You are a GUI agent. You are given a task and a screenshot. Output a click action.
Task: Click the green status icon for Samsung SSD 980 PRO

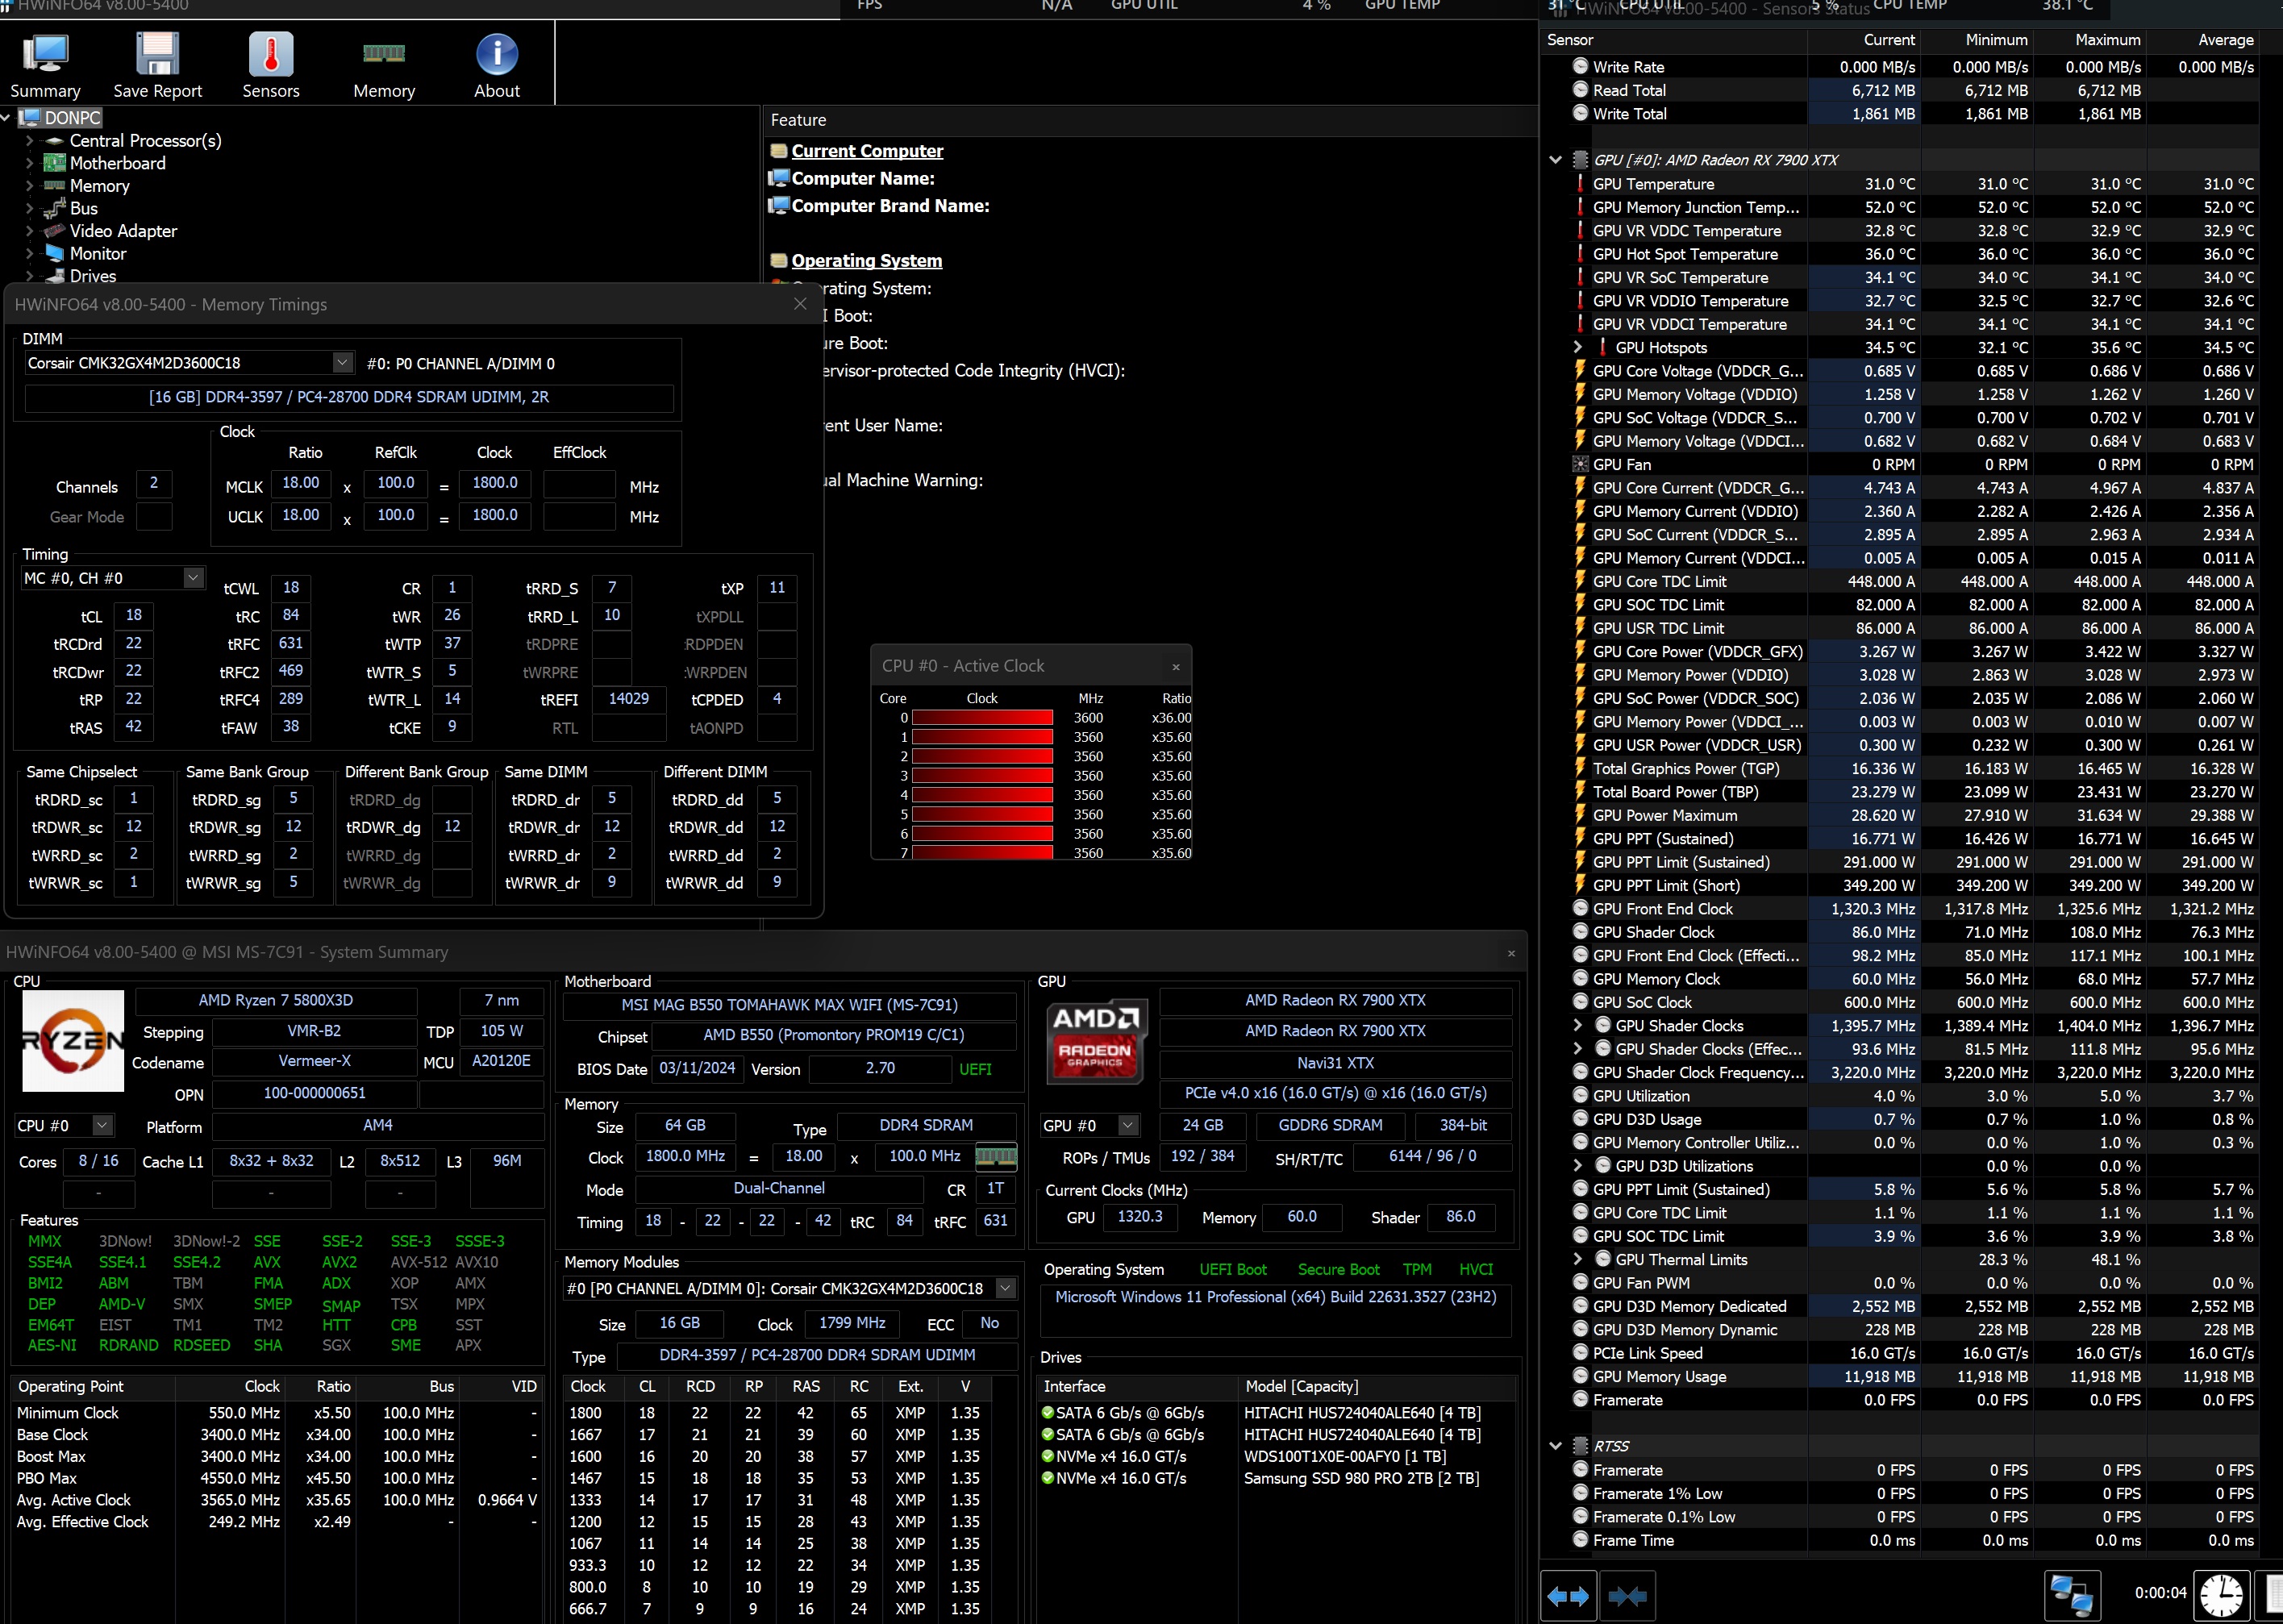pyautogui.click(x=1048, y=1478)
